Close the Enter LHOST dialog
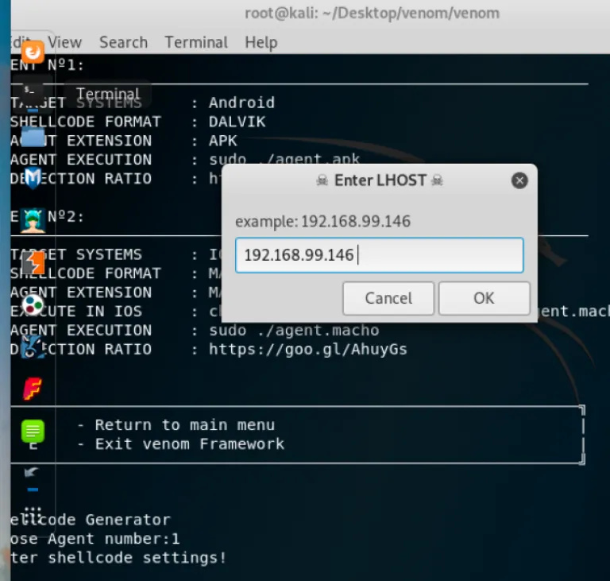The height and width of the screenshot is (581, 610). click(x=519, y=180)
